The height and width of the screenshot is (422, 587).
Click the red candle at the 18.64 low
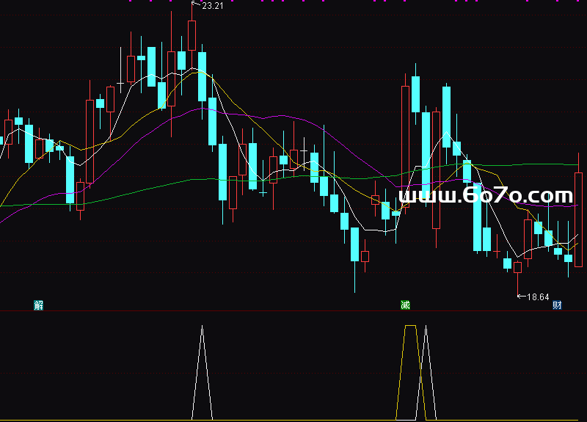click(517, 268)
